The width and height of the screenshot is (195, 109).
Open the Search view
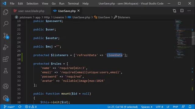pyautogui.click(x=5, y=24)
